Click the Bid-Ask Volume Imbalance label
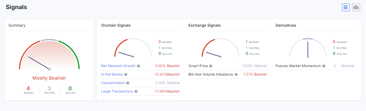 [x=211, y=74]
